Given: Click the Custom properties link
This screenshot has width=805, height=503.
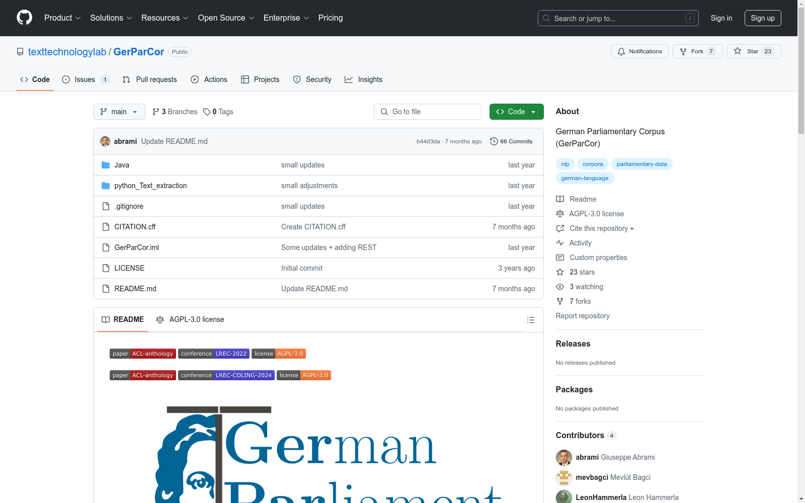Looking at the screenshot, I should (598, 258).
